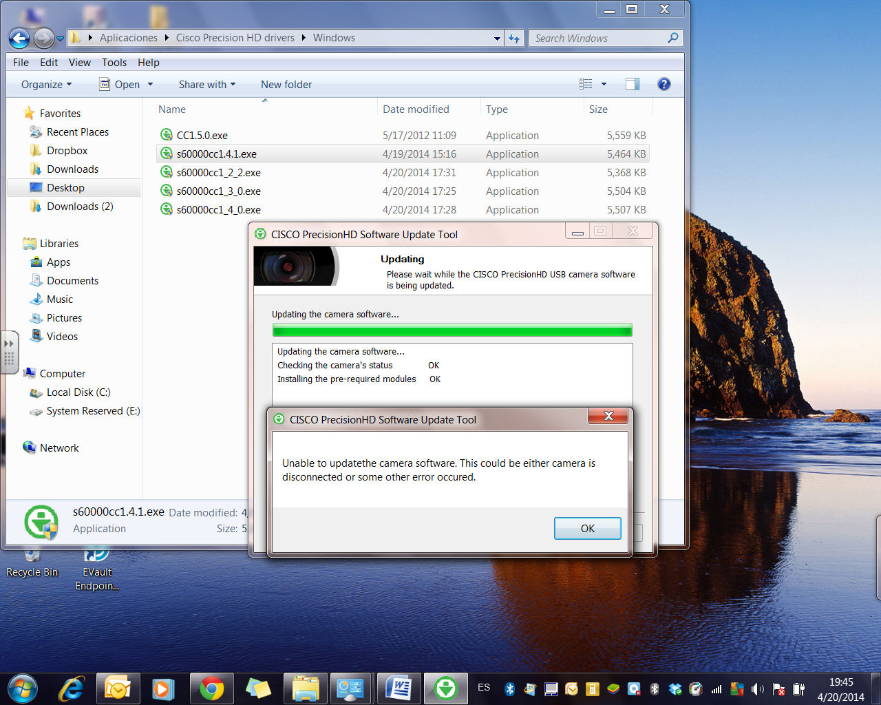Select the CC1.5.0.exe file icon
Viewport: 881px width, 705px height.
coord(166,135)
